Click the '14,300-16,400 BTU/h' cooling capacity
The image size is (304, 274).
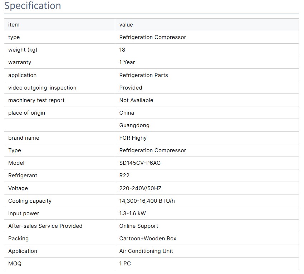coord(147,201)
